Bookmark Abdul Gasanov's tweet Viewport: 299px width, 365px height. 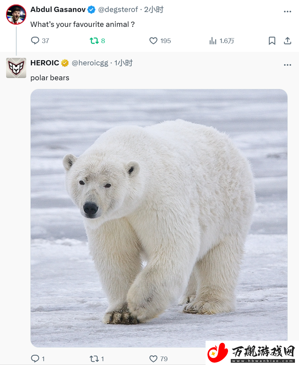pos(272,41)
